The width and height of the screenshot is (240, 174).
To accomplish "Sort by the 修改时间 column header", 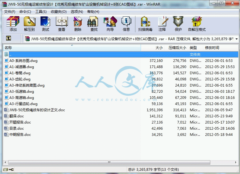I will tap(221, 48).
